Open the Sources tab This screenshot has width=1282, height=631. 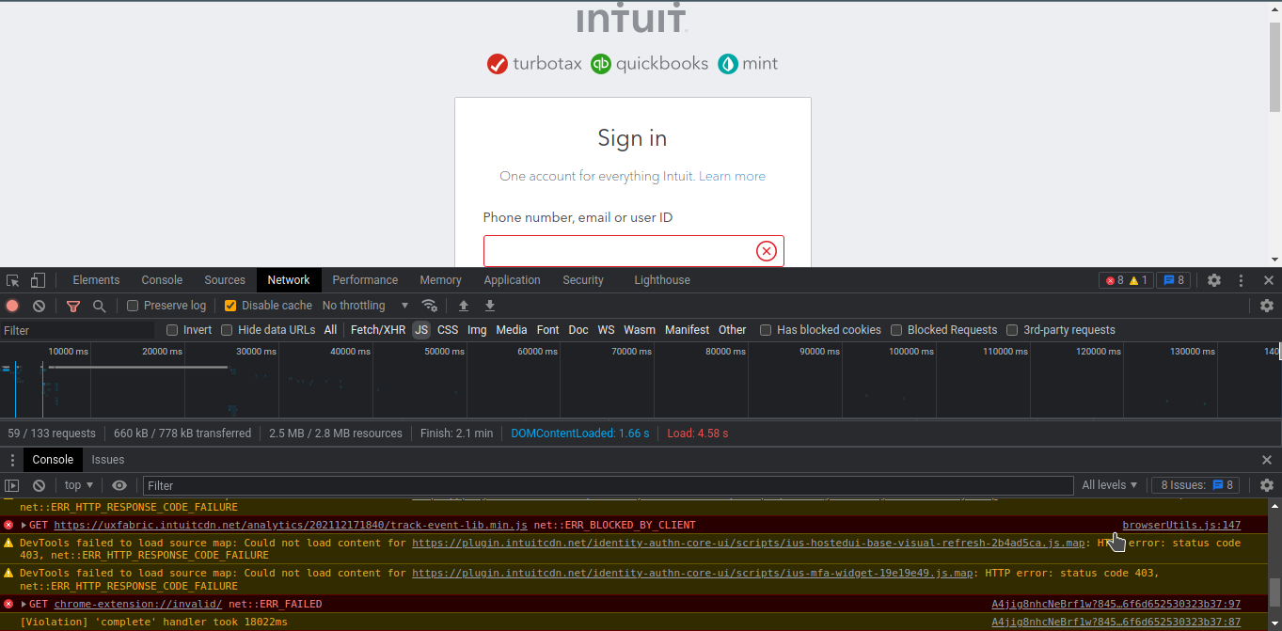tap(225, 280)
